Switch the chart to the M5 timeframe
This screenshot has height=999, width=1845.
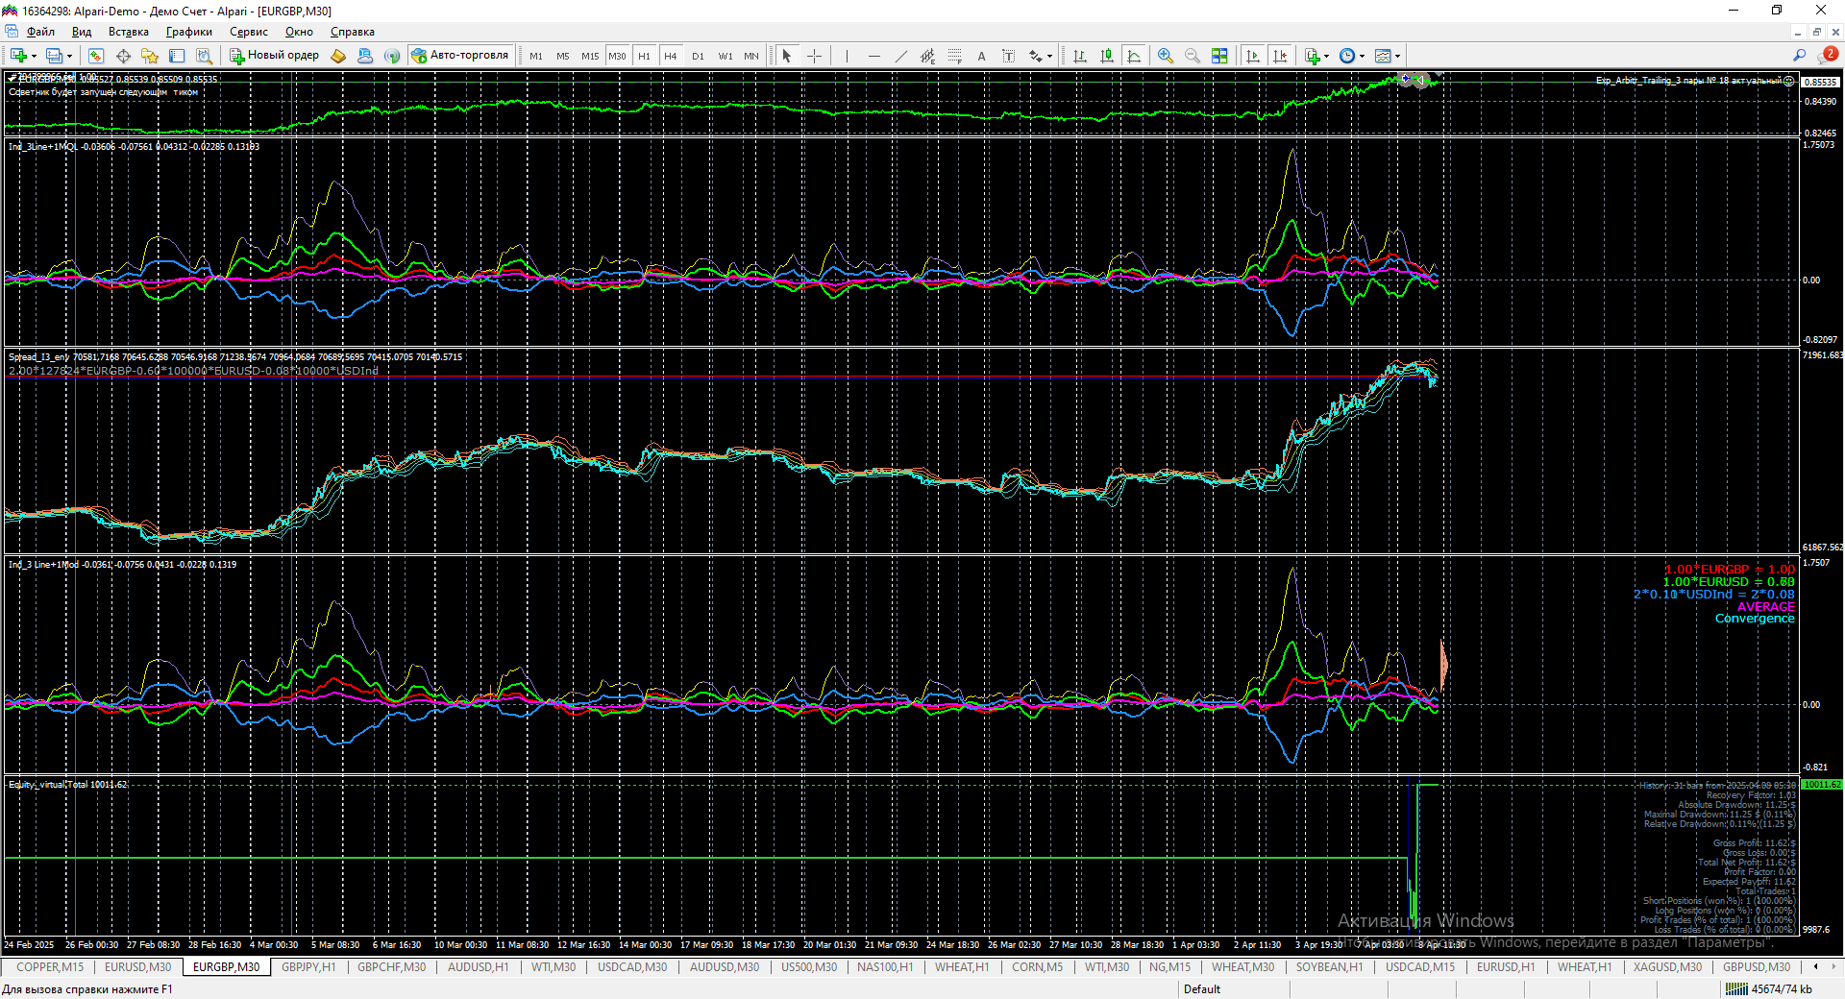click(x=563, y=56)
